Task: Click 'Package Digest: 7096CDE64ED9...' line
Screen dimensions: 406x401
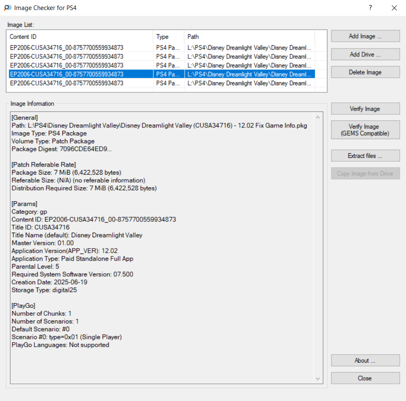Action: [x=62, y=149]
